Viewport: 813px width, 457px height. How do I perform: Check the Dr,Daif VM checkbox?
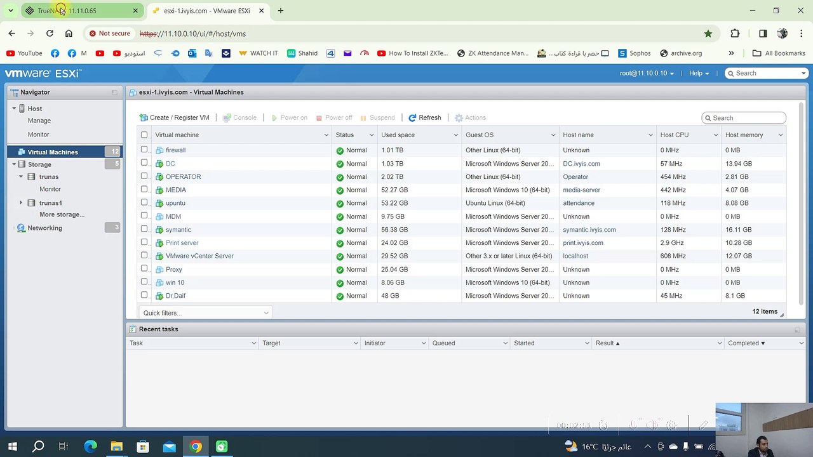pyautogui.click(x=144, y=295)
